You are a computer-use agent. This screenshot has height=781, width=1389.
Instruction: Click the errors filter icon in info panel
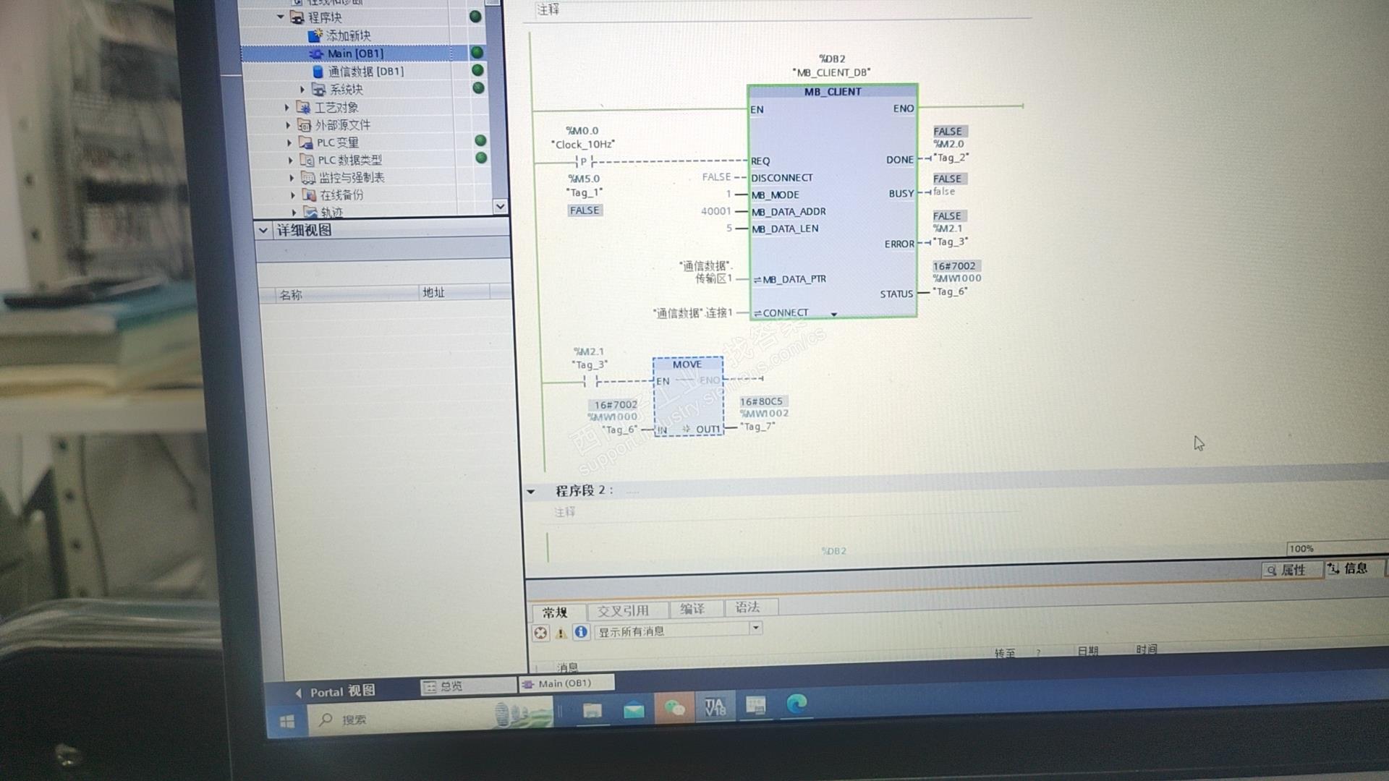pos(540,633)
